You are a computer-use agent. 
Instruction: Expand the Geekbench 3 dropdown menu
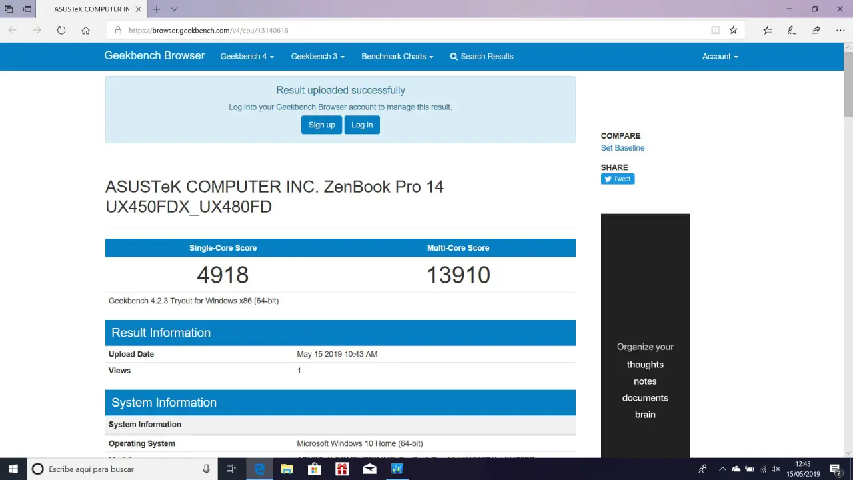pos(317,57)
